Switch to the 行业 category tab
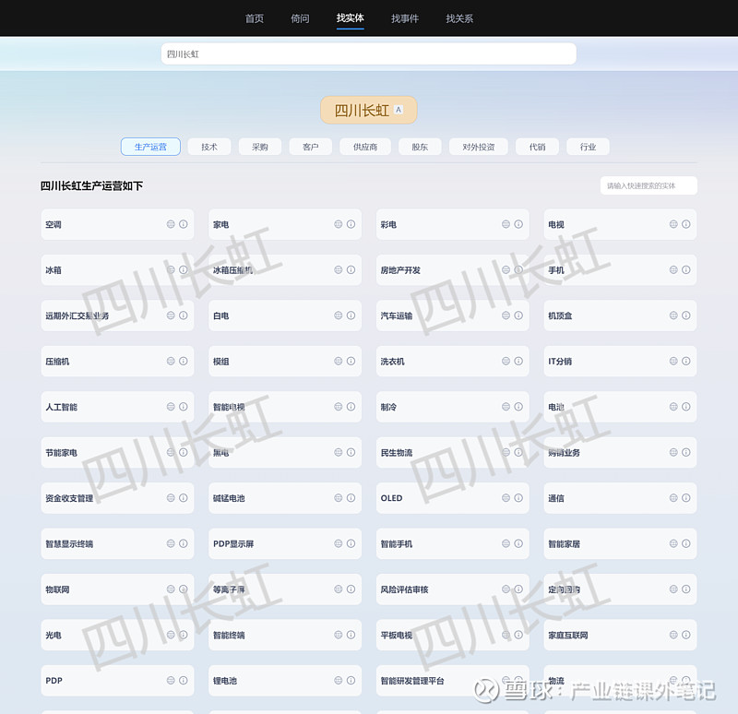This screenshot has height=714, width=738. (589, 147)
